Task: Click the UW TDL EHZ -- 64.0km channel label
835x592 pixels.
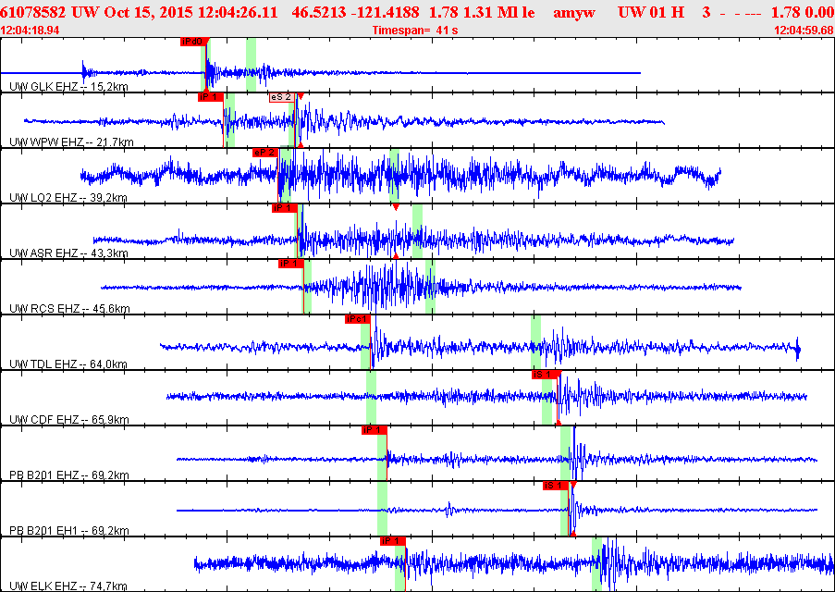Action: (68, 364)
